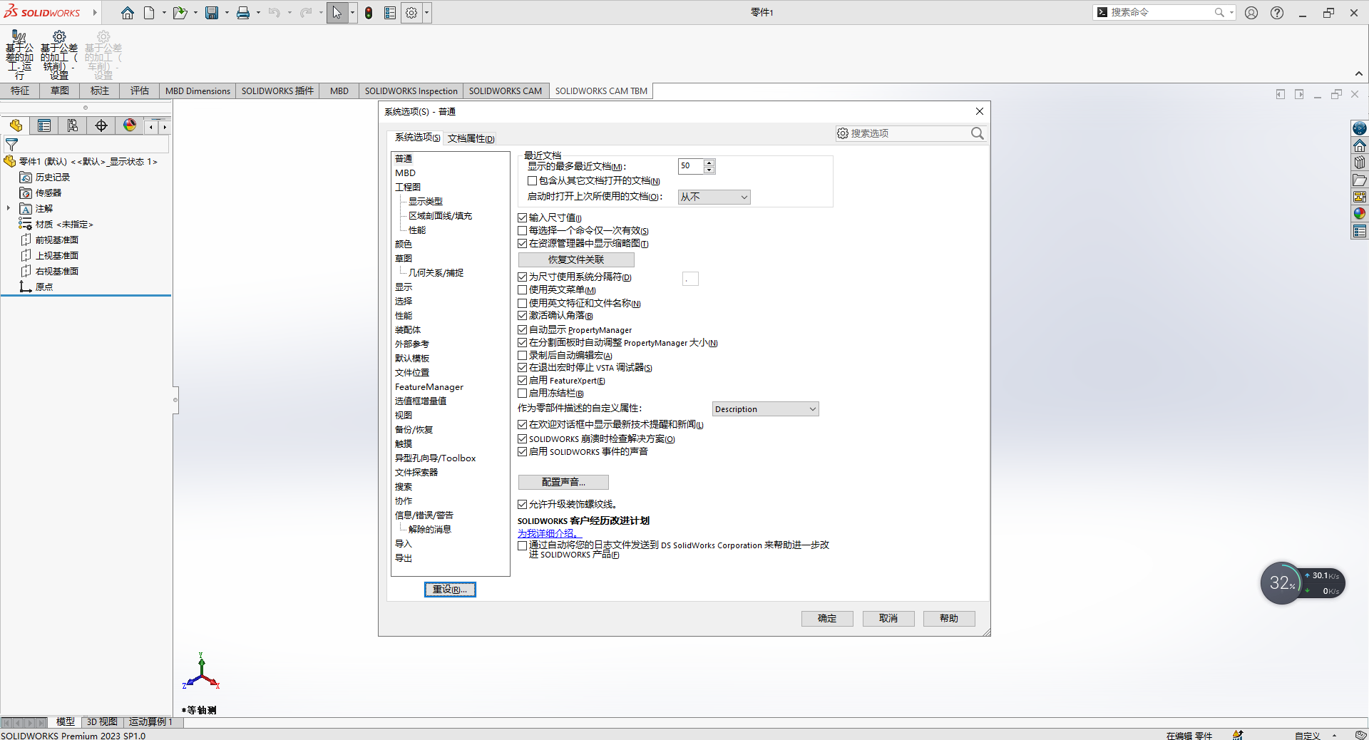Enable 启用冻结栏 checkbox
This screenshot has height=740, width=1369.
point(522,393)
